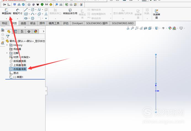Screen dimensions: 191x131
Task: Open the DisplayManager color ball tab
Action: (x=35, y=32)
